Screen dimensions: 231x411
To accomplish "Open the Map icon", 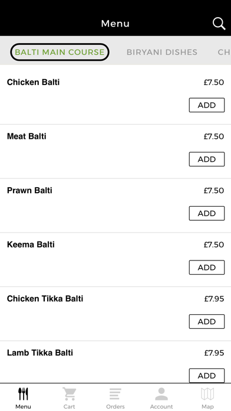I will point(207,394).
